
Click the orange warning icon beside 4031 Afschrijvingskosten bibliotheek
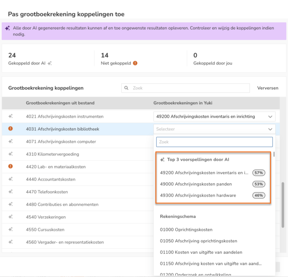(11, 129)
